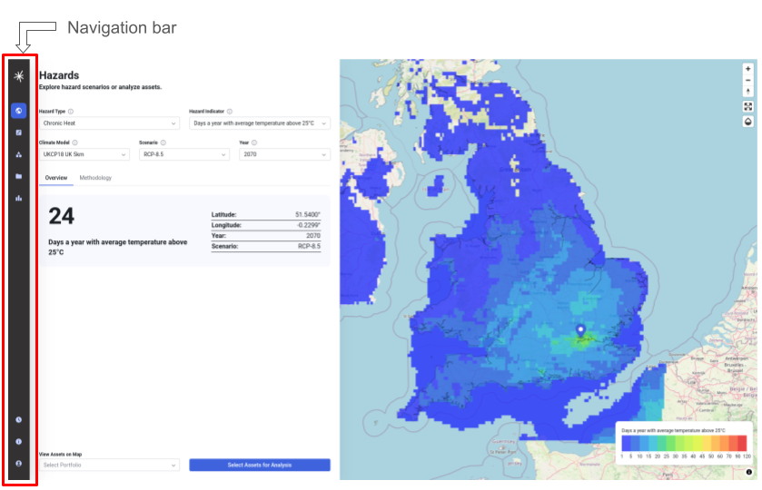Click the info icon beside Hazard Type
The image size is (762, 490).
(71, 112)
